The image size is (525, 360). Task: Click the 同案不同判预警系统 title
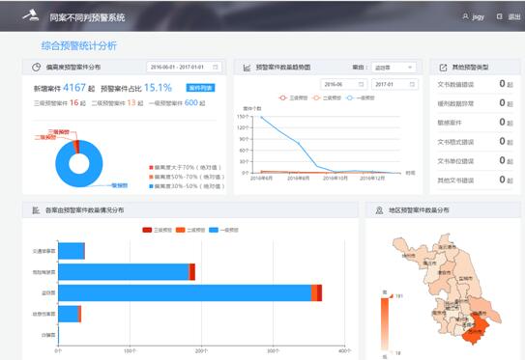[87, 17]
